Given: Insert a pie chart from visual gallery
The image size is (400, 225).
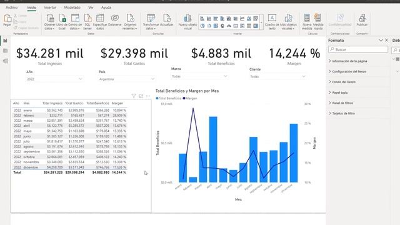Looking at the screenshot, I should coord(202,26).
